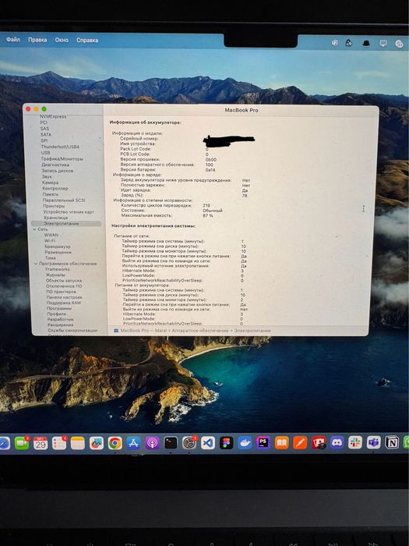
Task: Select USB in the sidebar
Action: pyautogui.click(x=45, y=153)
